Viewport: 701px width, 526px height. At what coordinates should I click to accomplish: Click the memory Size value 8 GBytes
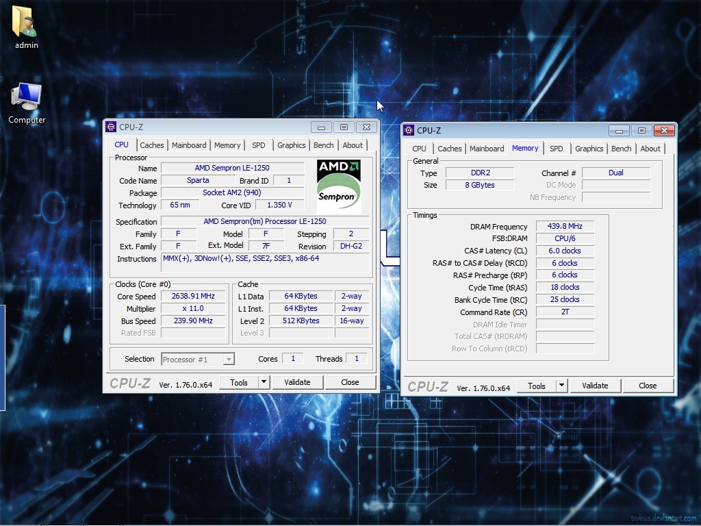480,185
